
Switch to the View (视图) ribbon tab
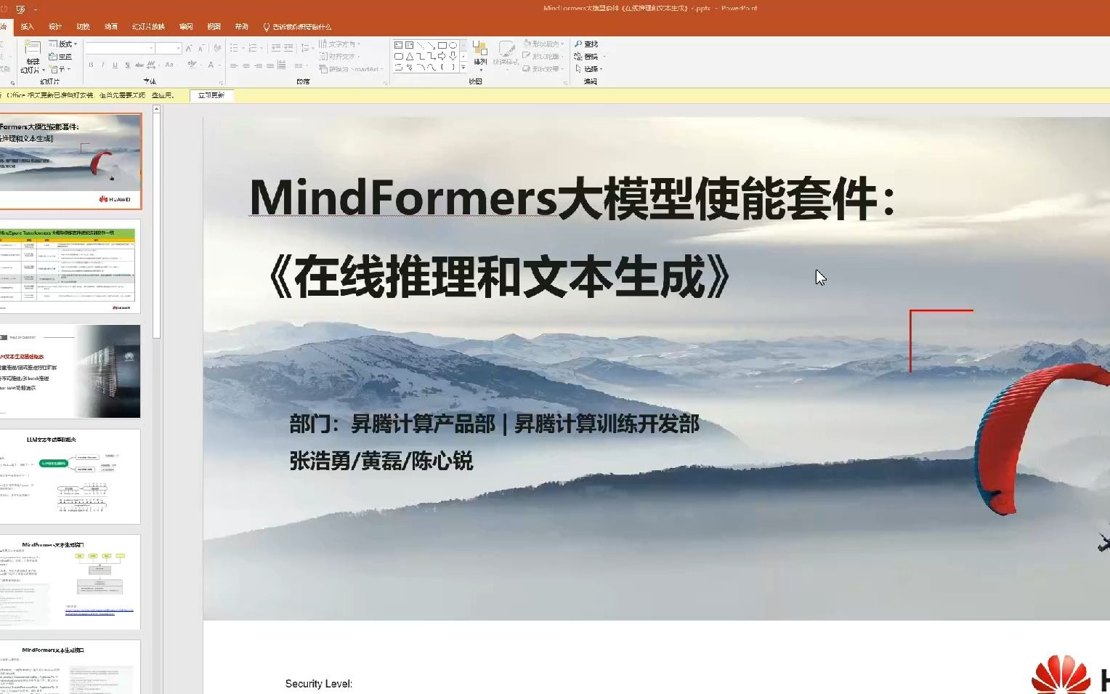pyautogui.click(x=214, y=26)
